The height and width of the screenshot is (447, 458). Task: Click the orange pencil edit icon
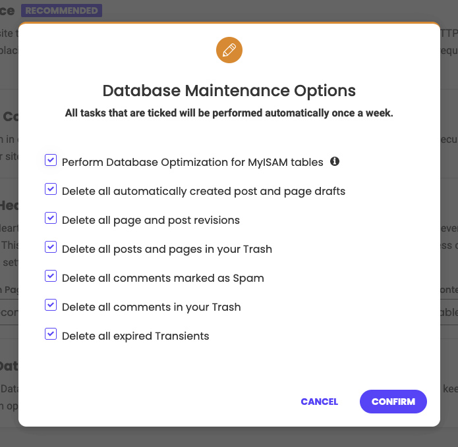point(229,50)
